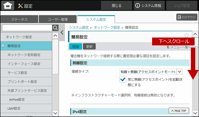199x117 pixels.
Task: Click the 登録 button
Action: [x=75, y=46]
